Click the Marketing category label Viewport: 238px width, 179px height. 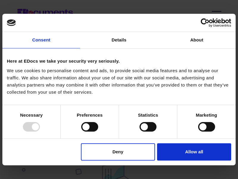pyautogui.click(x=206, y=115)
